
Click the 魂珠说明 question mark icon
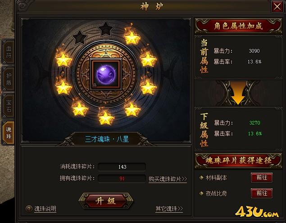click(29, 209)
